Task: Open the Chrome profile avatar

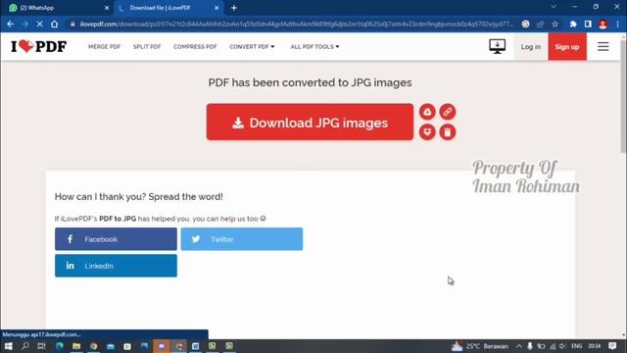Action: coord(603,24)
